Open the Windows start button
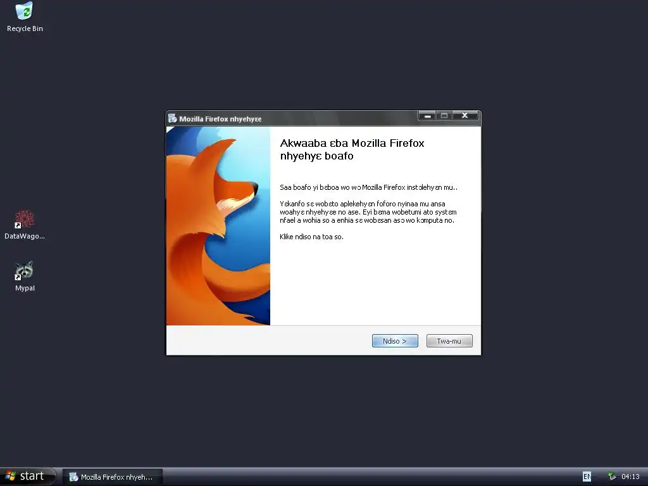Screen dimensions: 648x486 (x=28, y=477)
